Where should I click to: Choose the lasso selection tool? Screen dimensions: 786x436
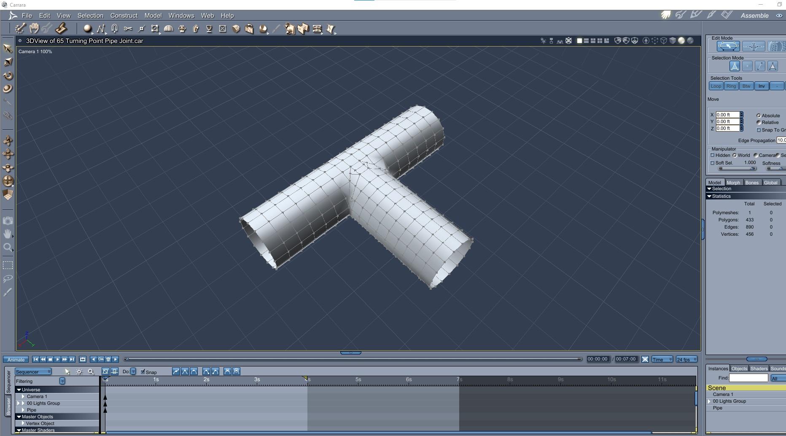(x=8, y=279)
